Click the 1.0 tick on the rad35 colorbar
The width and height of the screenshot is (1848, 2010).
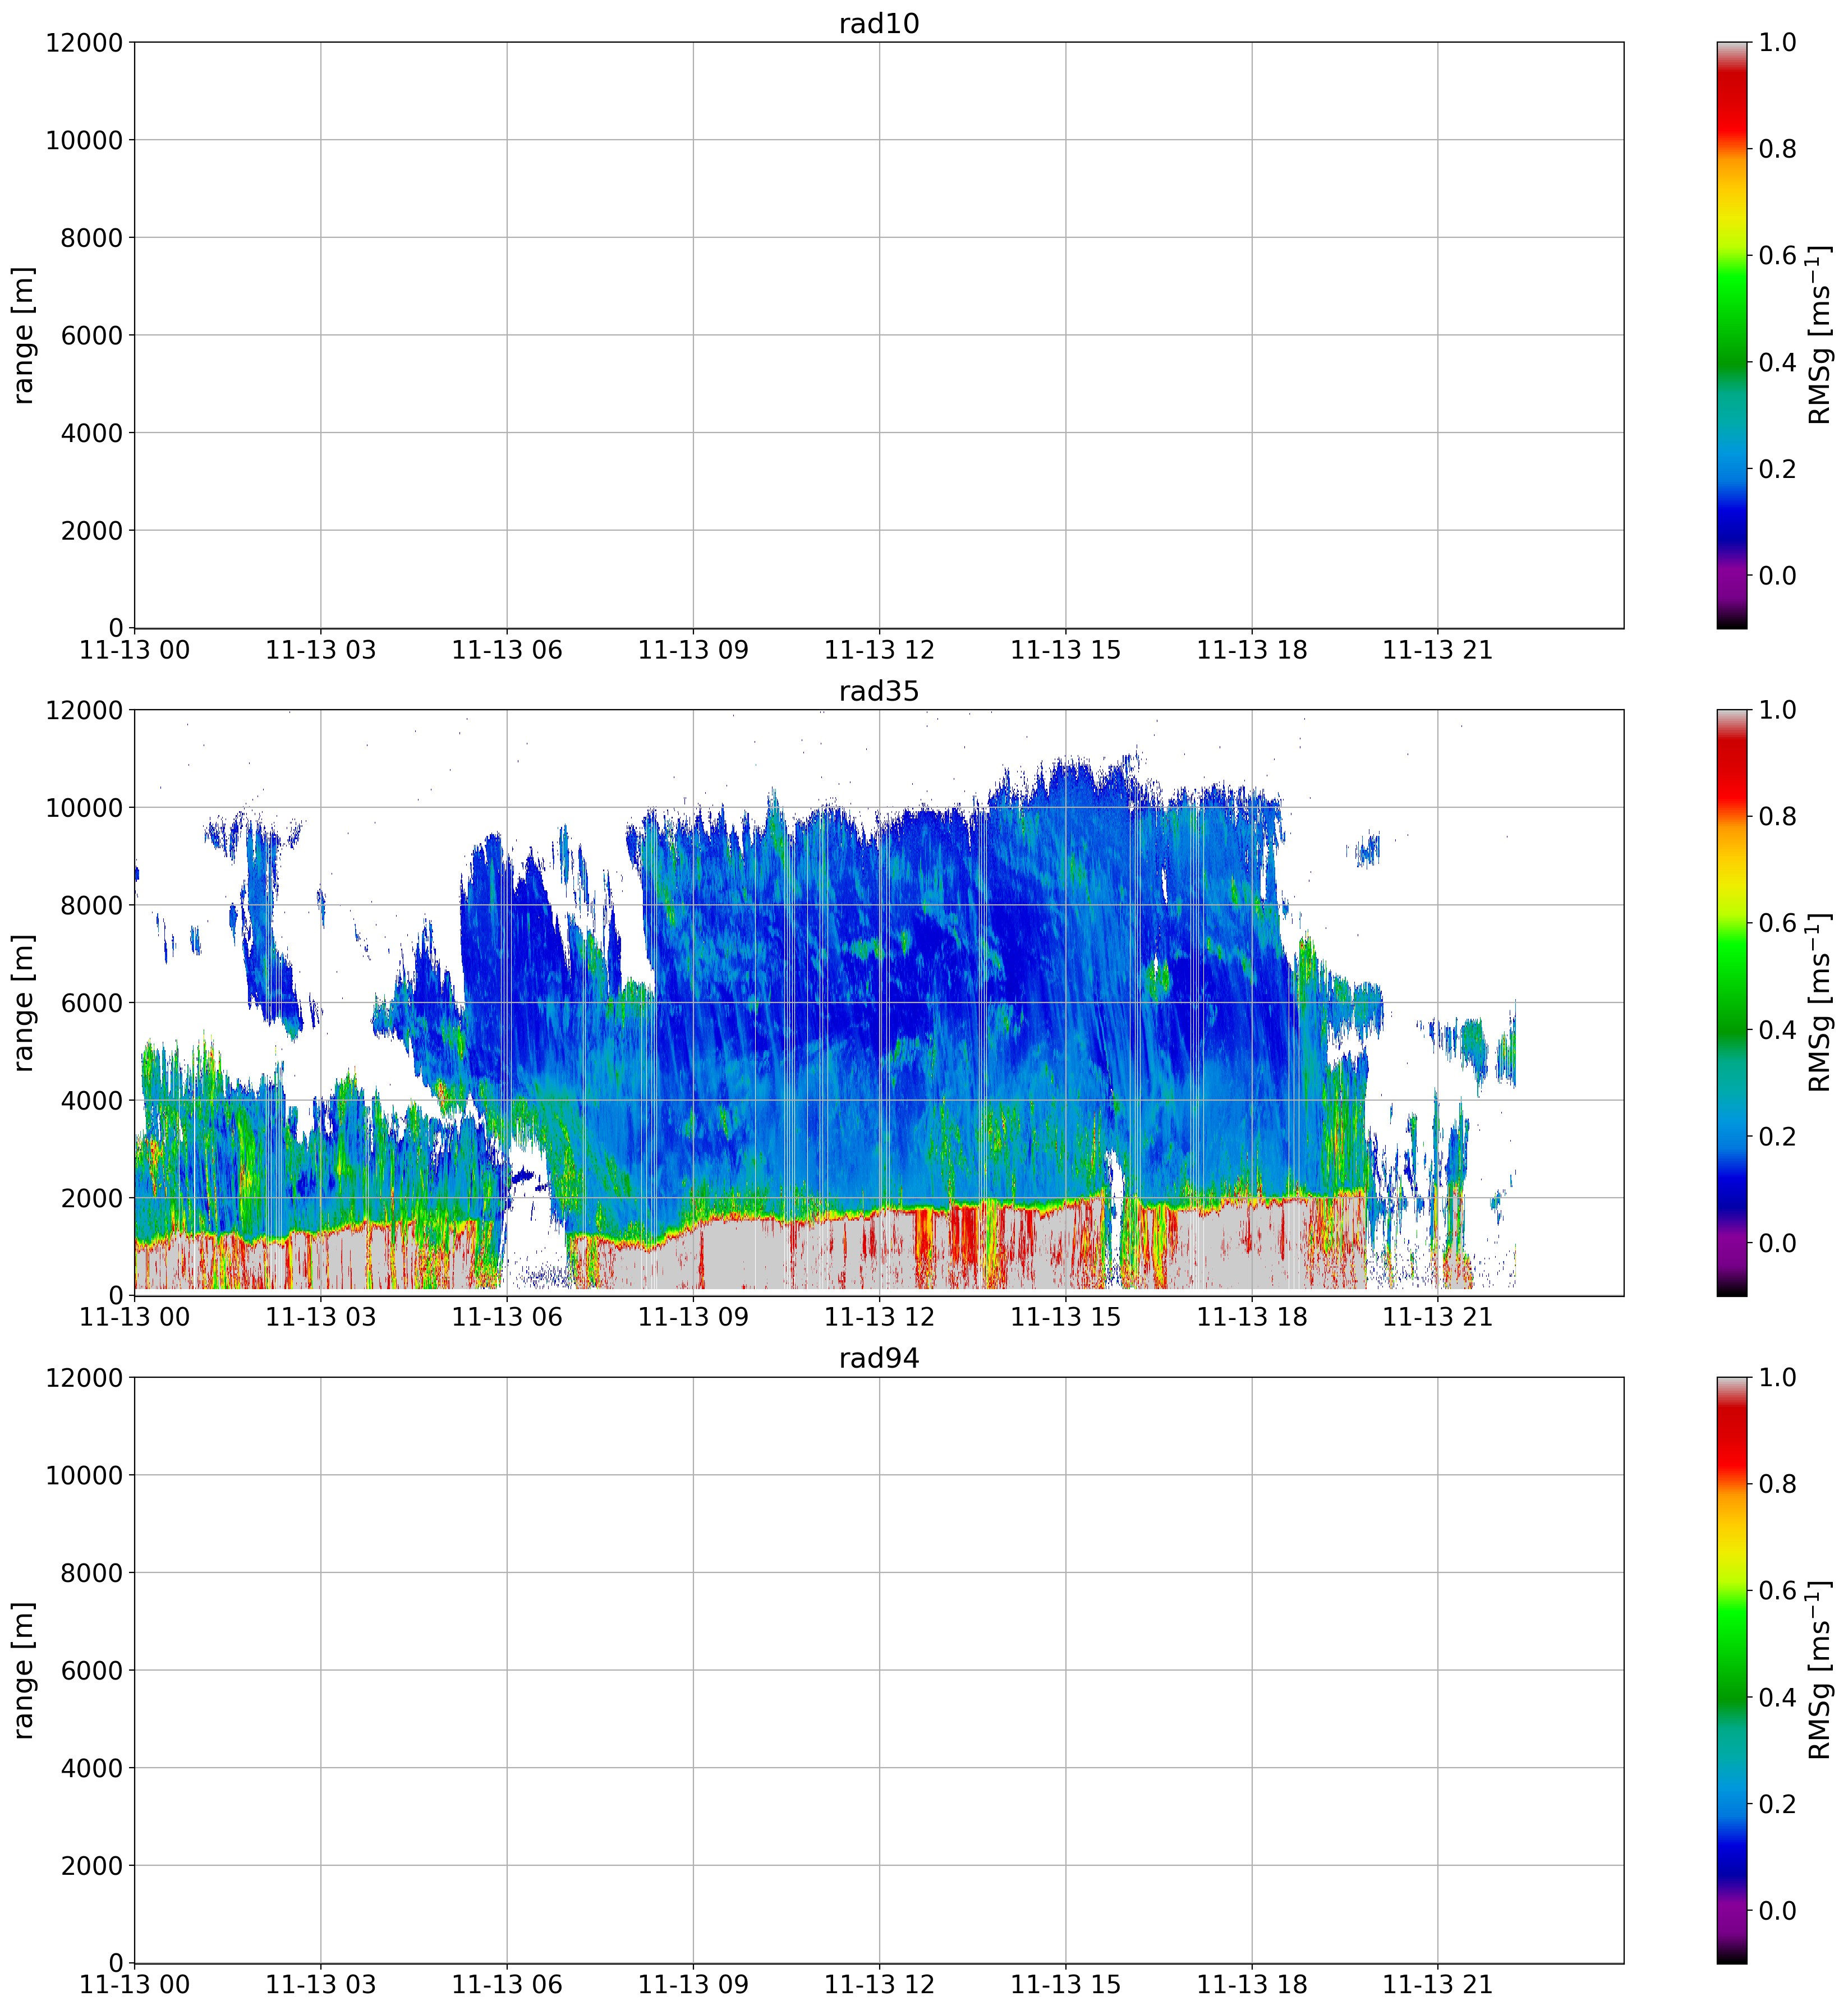[x=1777, y=710]
